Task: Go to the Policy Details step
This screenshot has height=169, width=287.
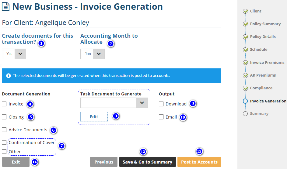Action: click(263, 37)
